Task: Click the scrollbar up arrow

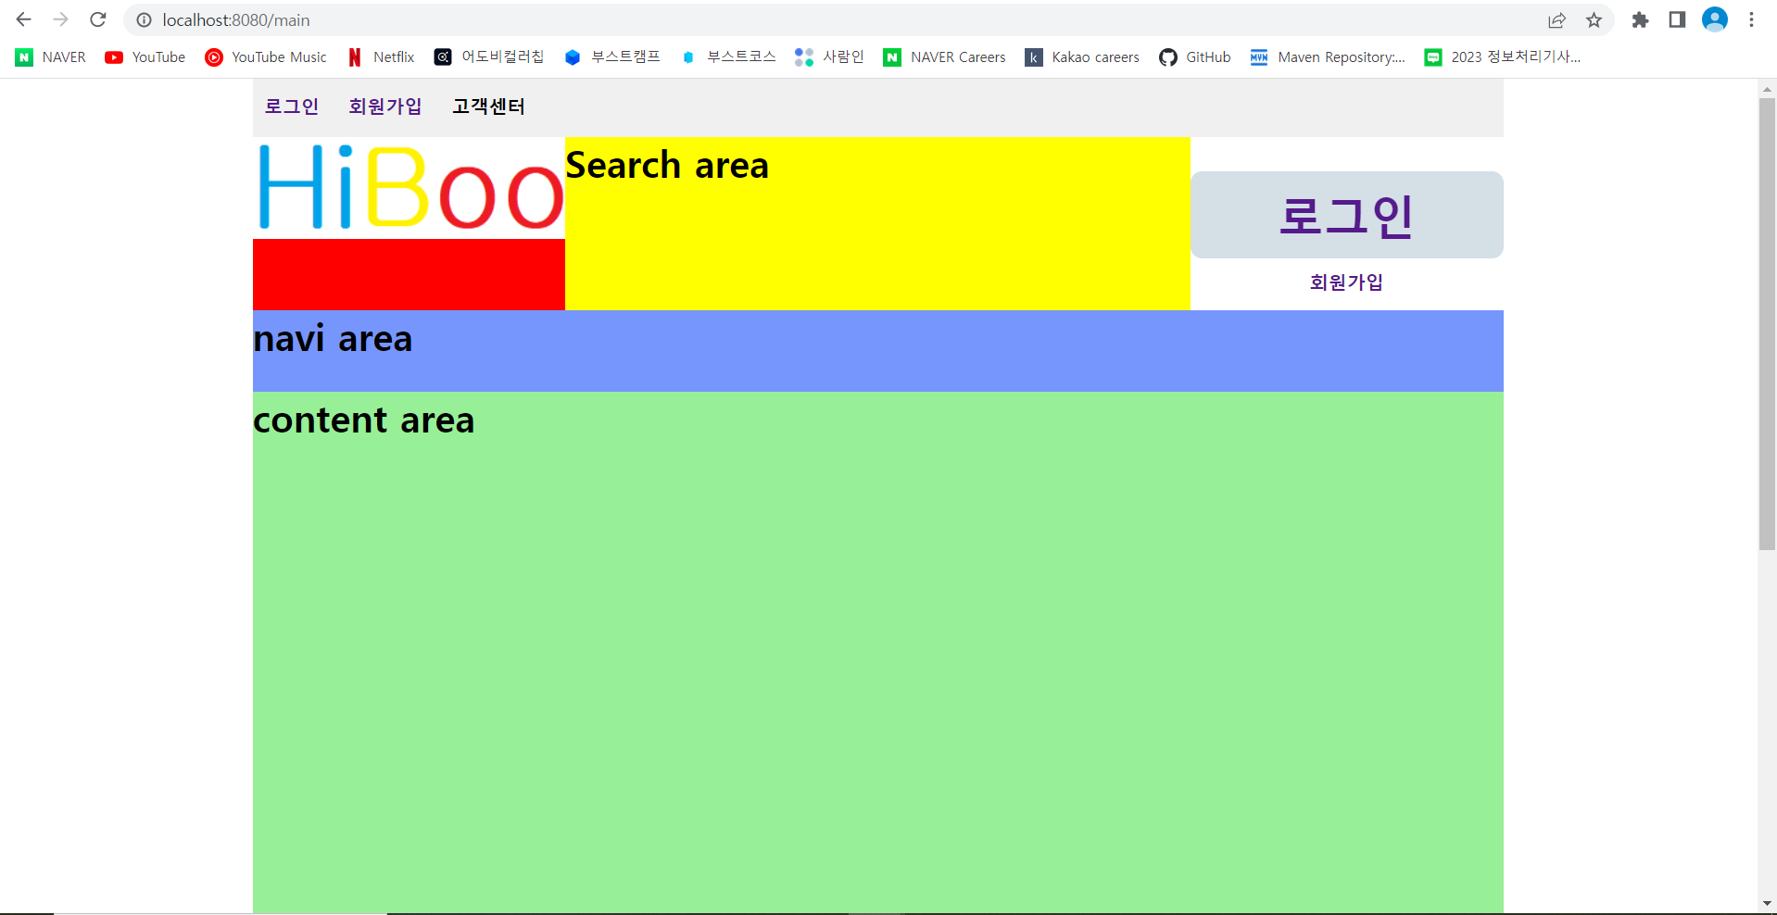Action: pos(1767,90)
